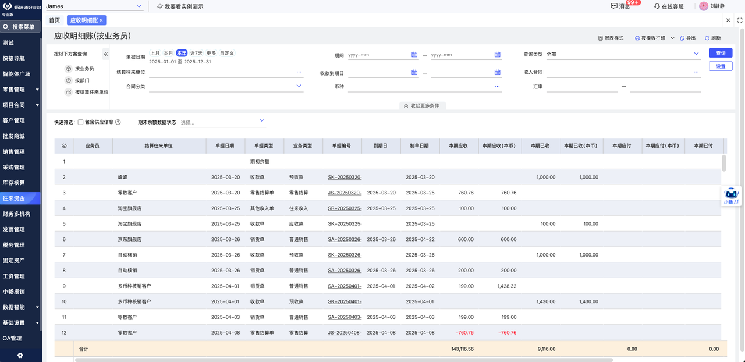Open table column settings gear icon
Screen dimensions: 745x362
point(64,146)
